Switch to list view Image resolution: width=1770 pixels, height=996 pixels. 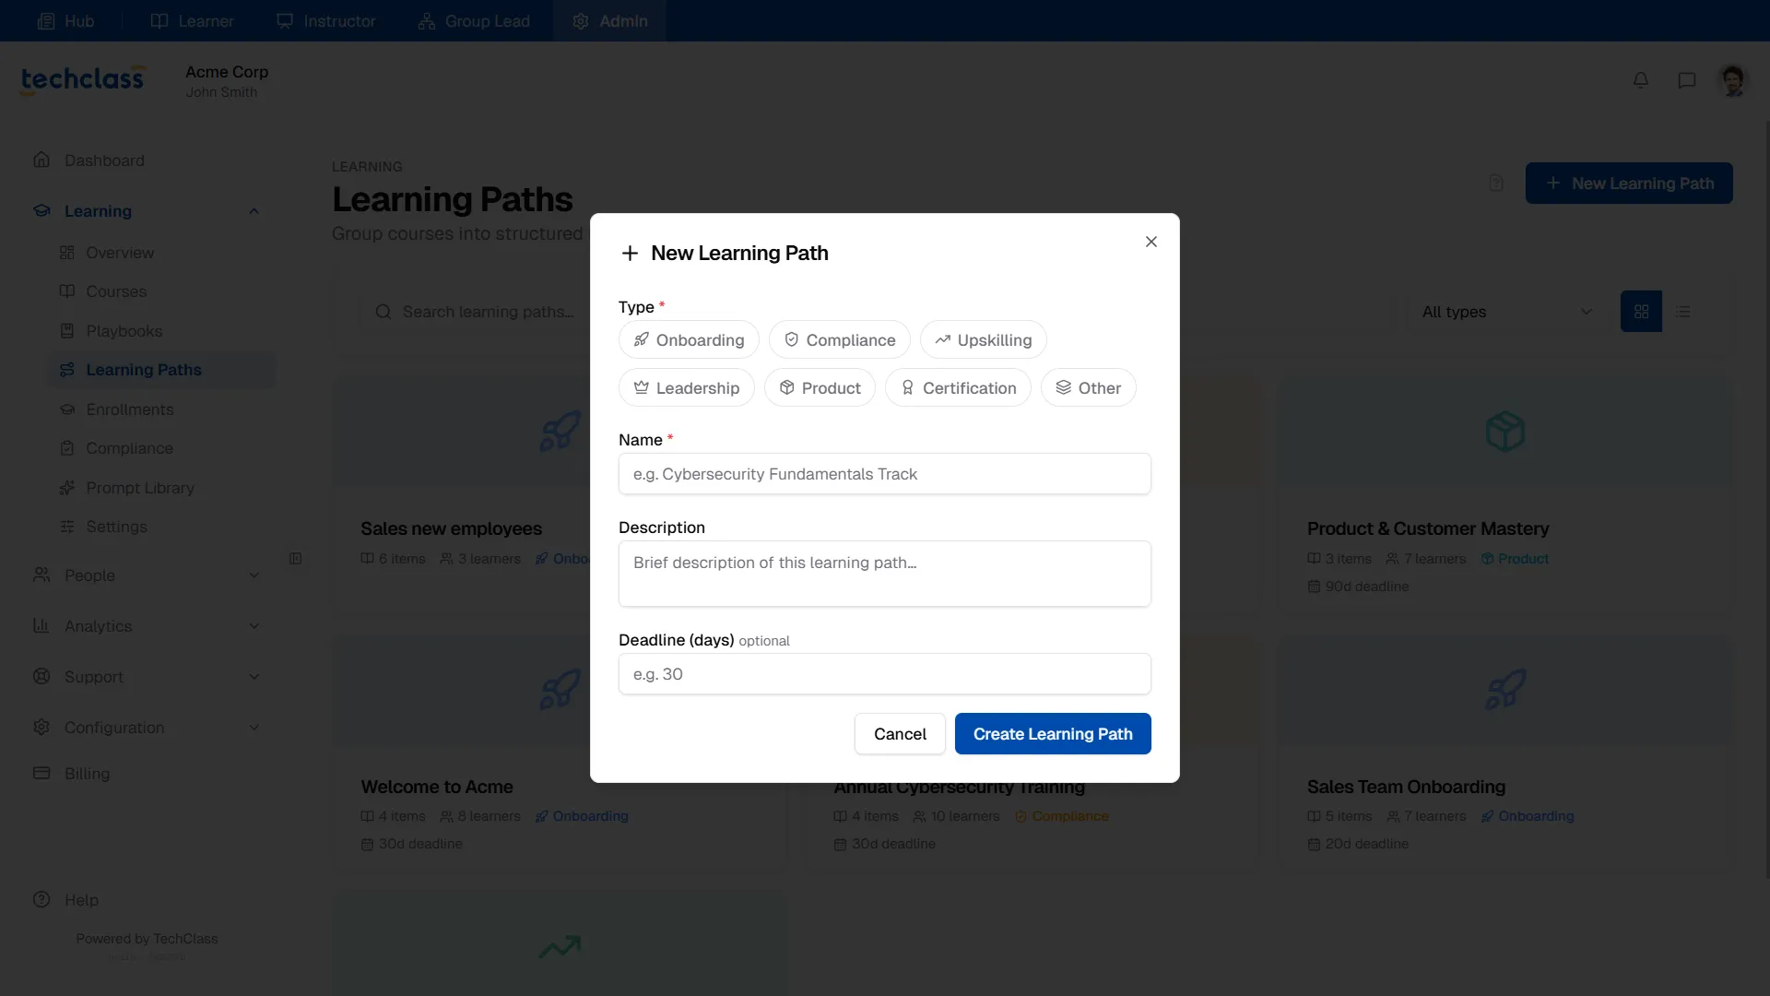point(1683,312)
